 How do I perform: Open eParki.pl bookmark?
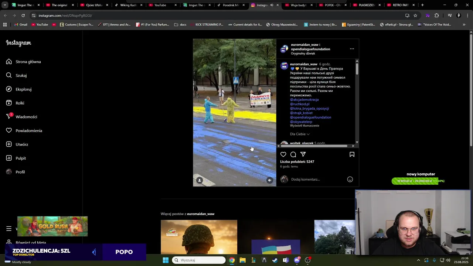(x=396, y=25)
